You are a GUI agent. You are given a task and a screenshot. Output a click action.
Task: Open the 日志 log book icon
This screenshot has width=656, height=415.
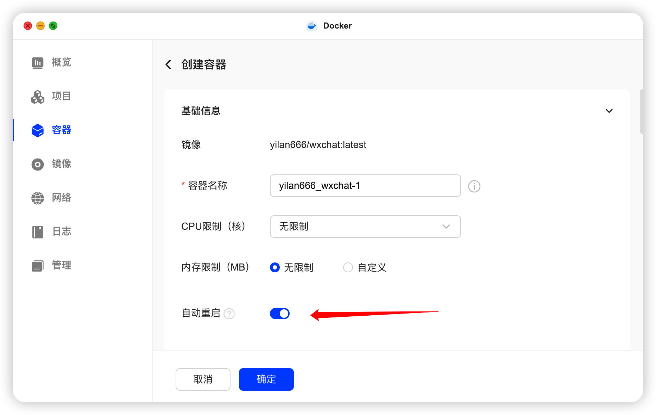[x=38, y=232]
